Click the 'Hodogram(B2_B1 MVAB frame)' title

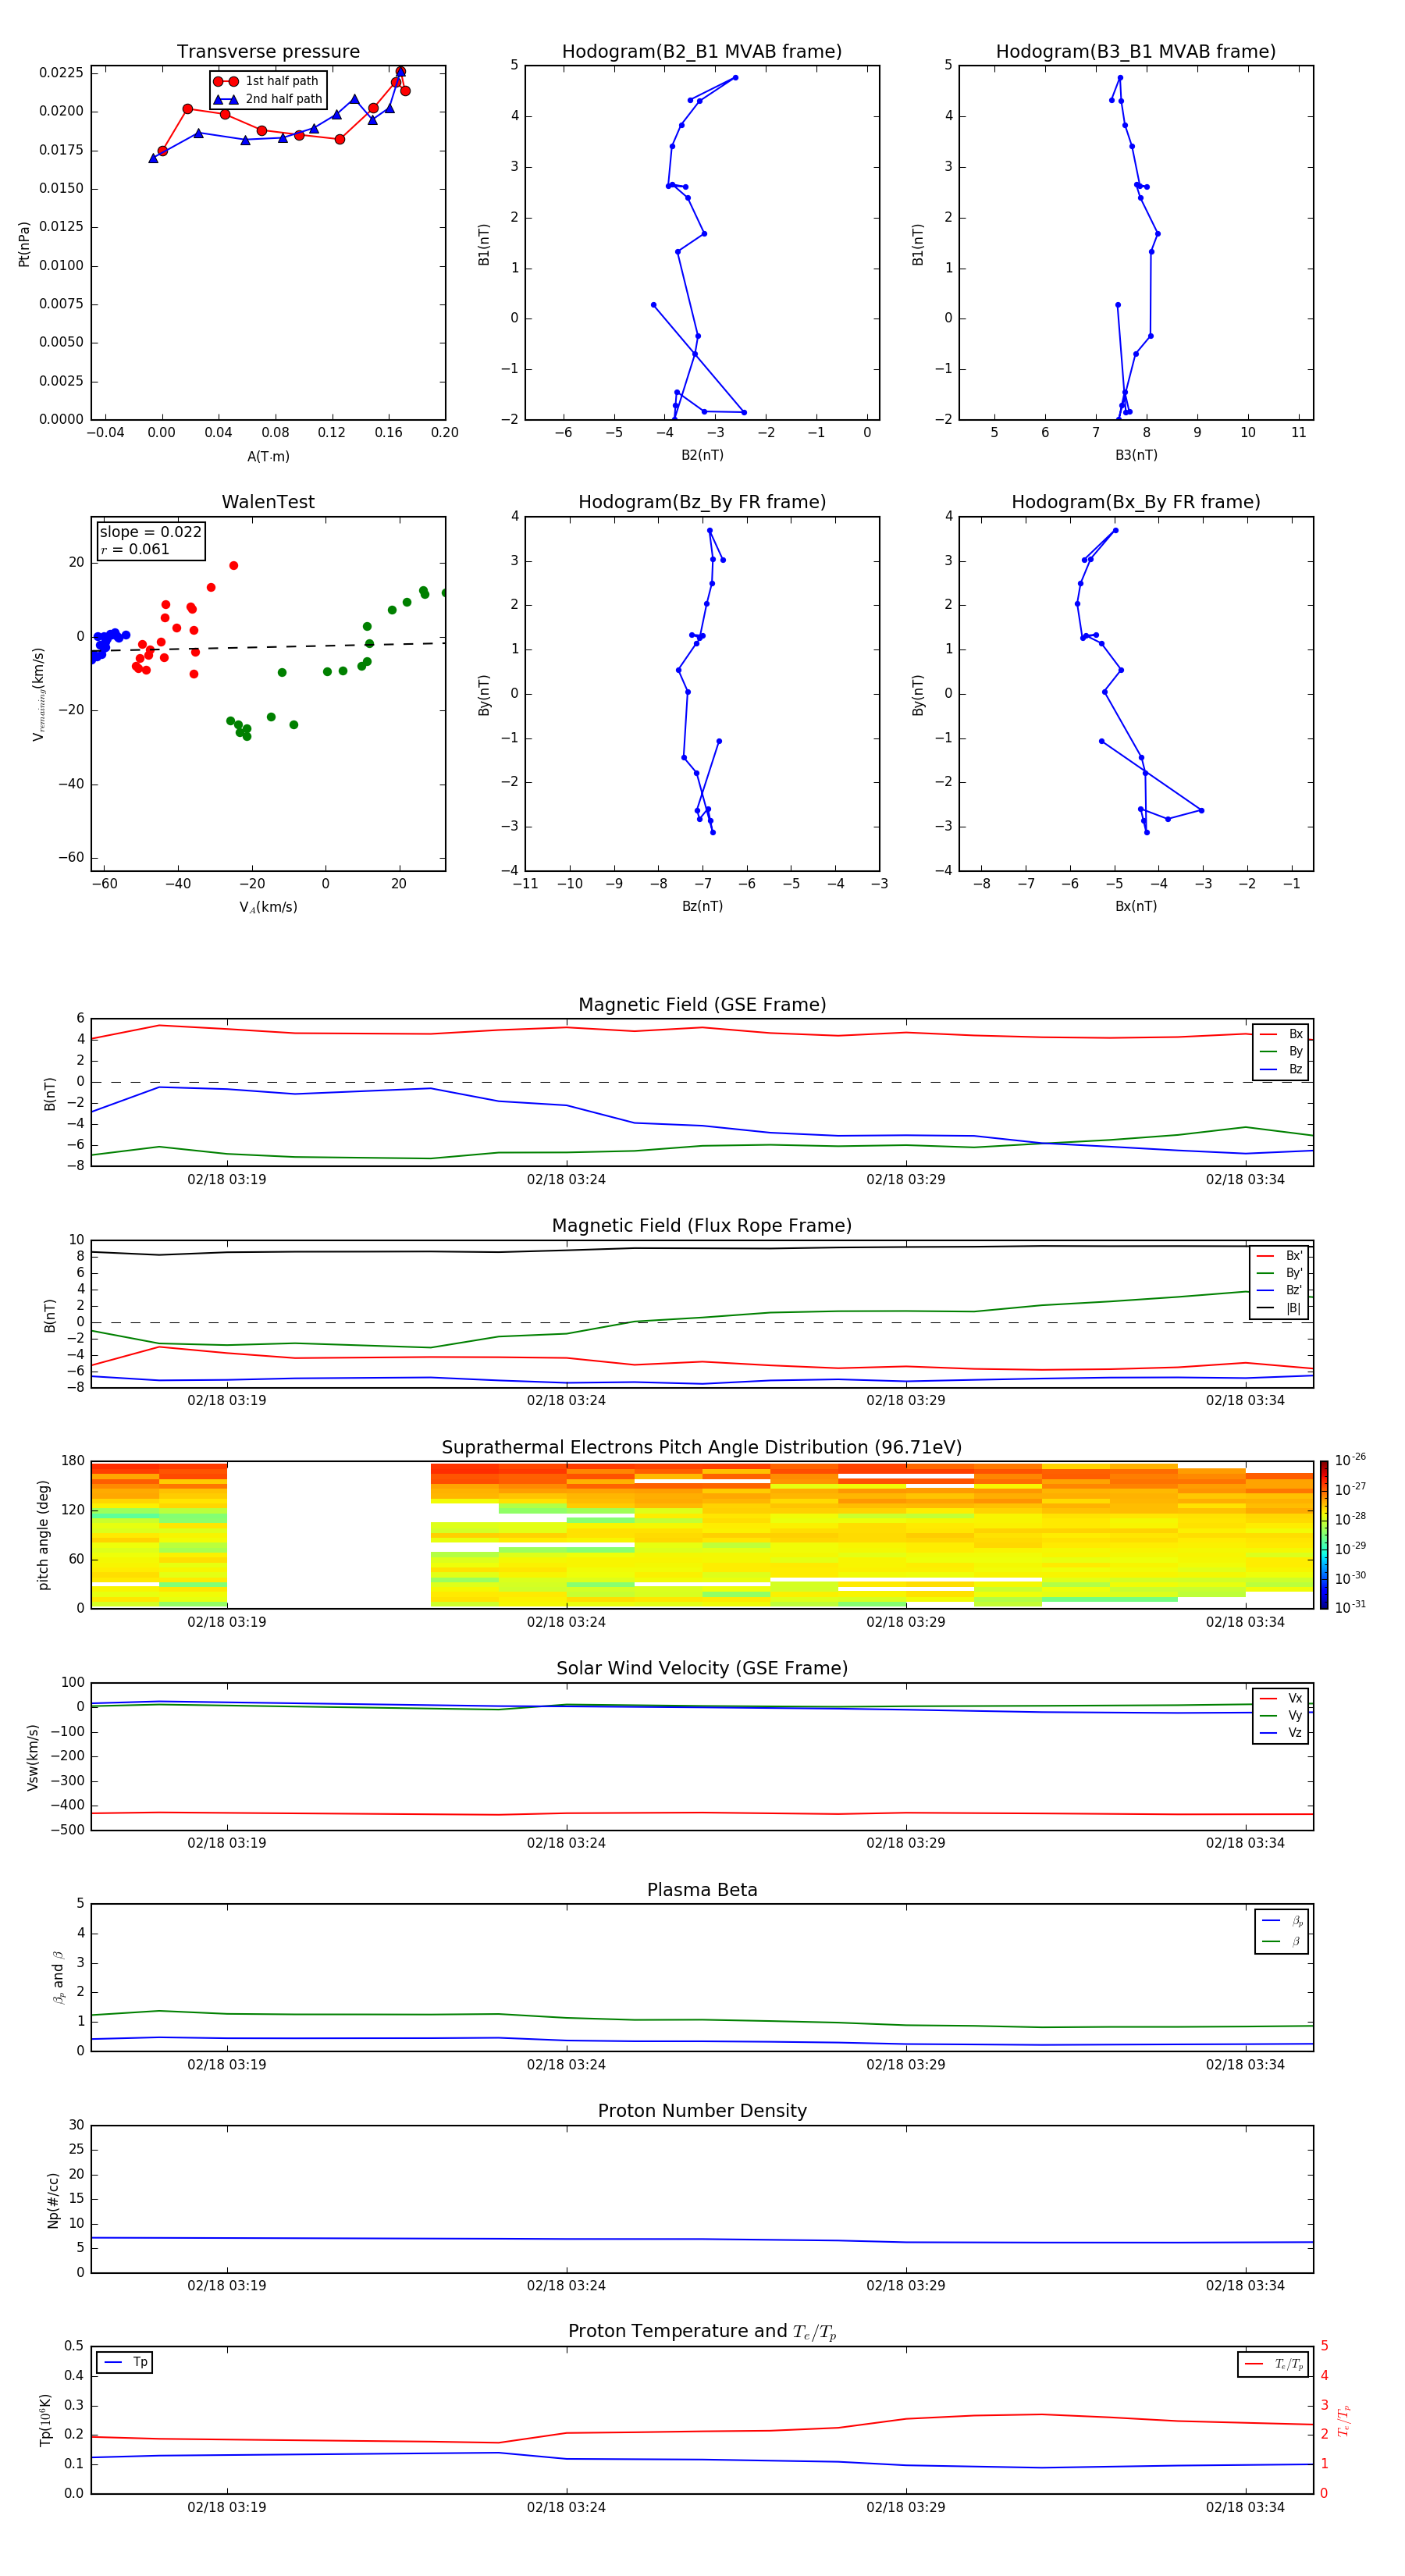(x=702, y=52)
